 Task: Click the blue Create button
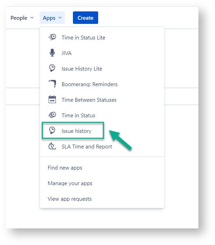click(85, 18)
